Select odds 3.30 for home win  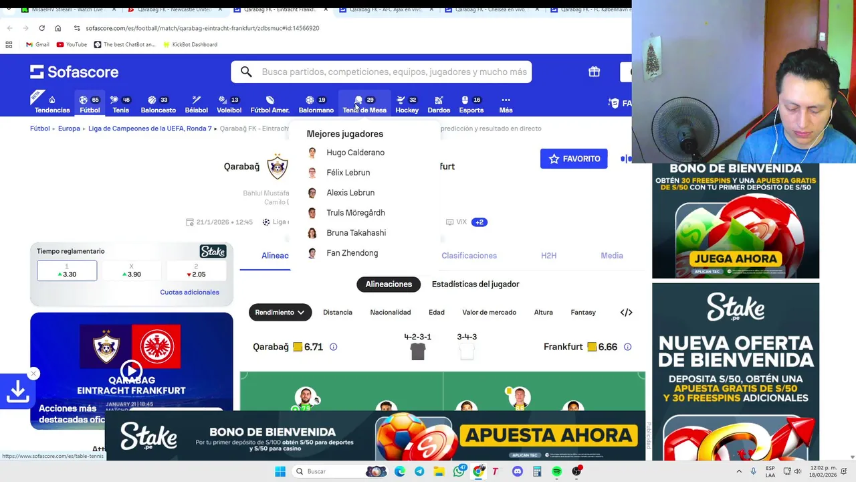[67, 270]
